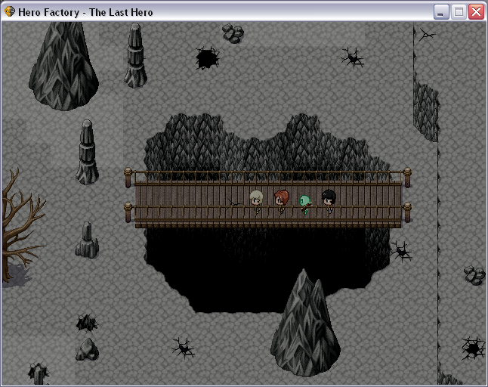Select the black-haired character on the bridge

coord(329,202)
